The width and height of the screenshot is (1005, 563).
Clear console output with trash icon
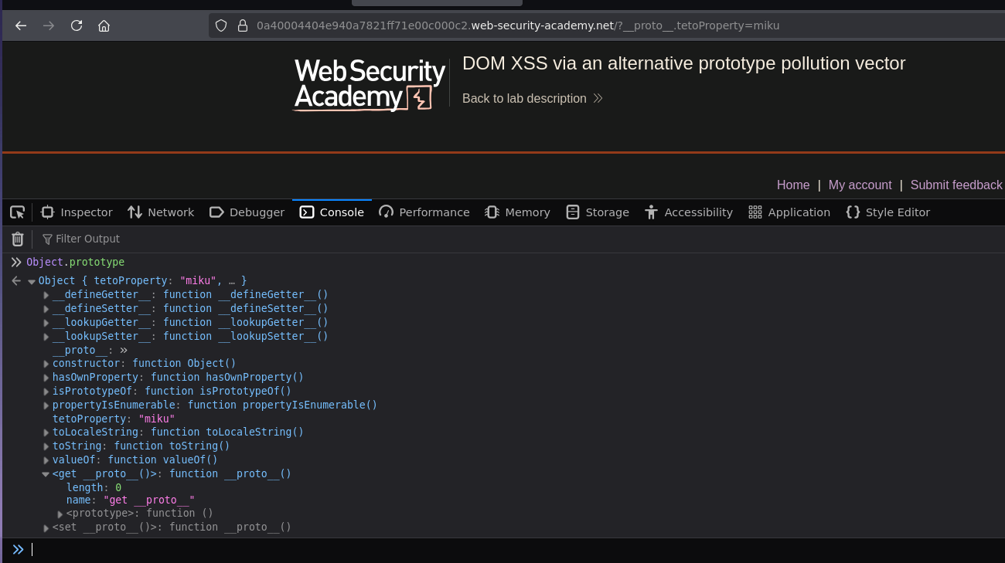pos(18,239)
